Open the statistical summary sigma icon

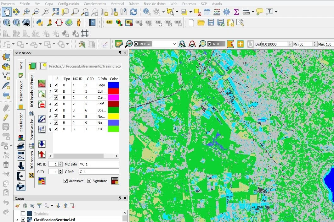236,12
